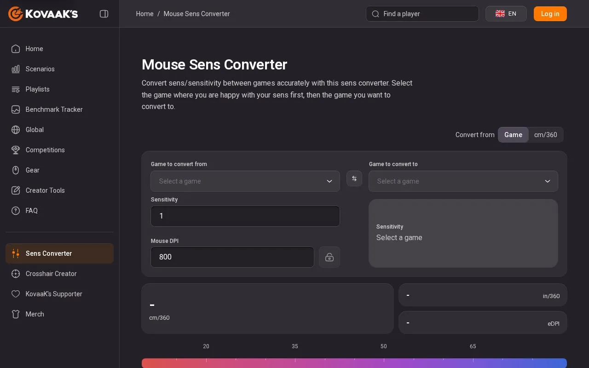Viewport: 589px width, 368px height.
Task: Switch Convert from to Game
Action: click(x=513, y=135)
